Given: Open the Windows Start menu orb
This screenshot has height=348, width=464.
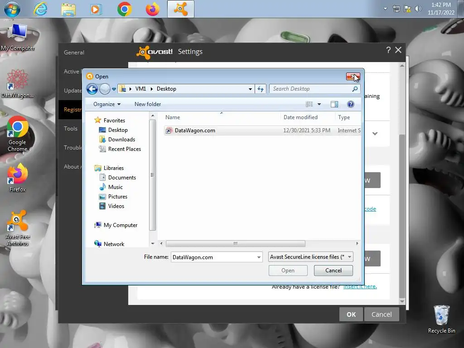Looking at the screenshot, I should pyautogui.click(x=12, y=9).
